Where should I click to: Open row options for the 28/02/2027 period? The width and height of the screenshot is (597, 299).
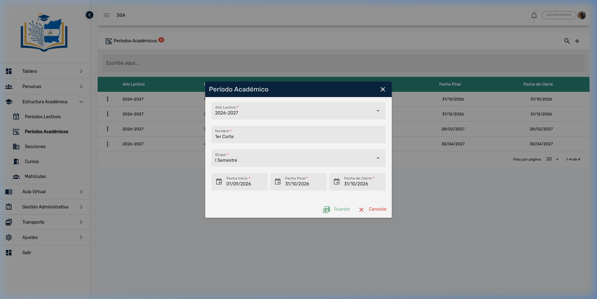pos(108,129)
